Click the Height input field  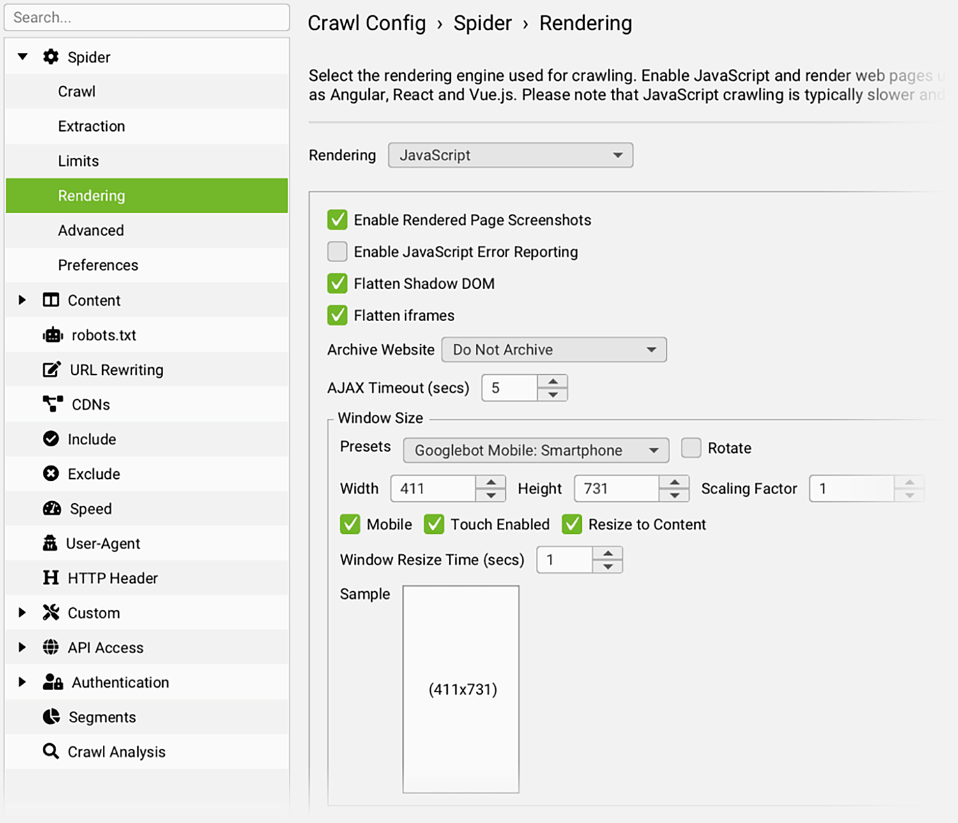click(x=617, y=488)
